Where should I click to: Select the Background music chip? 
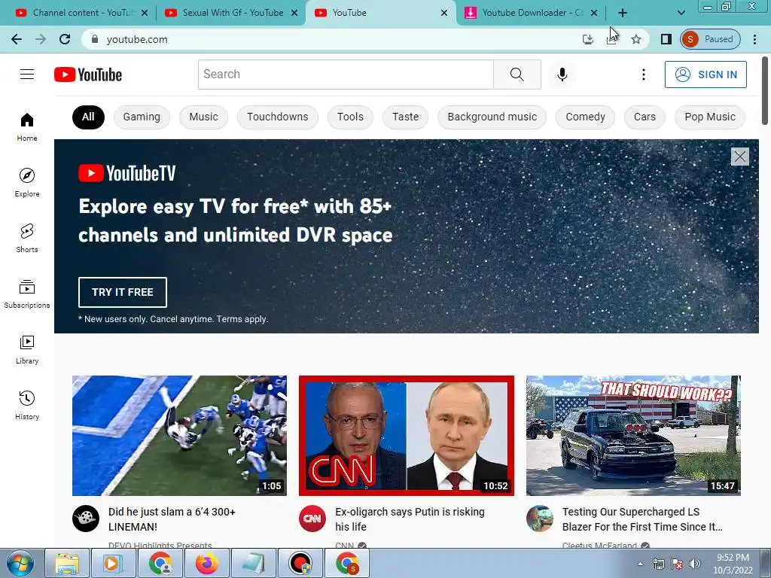492,117
